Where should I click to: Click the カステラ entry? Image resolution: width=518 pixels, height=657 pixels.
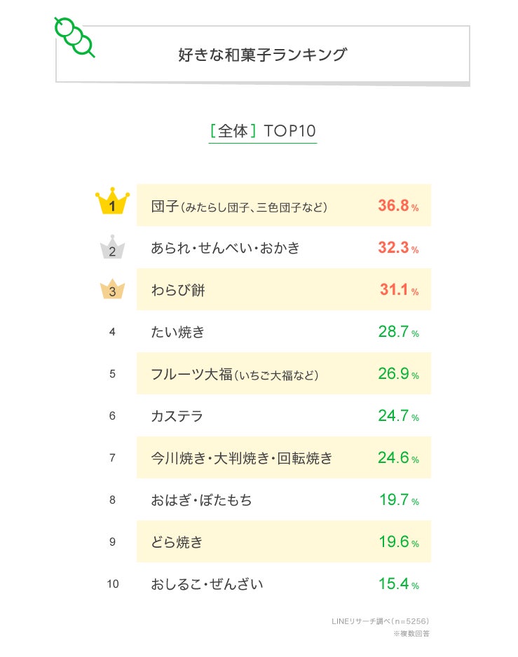(x=177, y=416)
